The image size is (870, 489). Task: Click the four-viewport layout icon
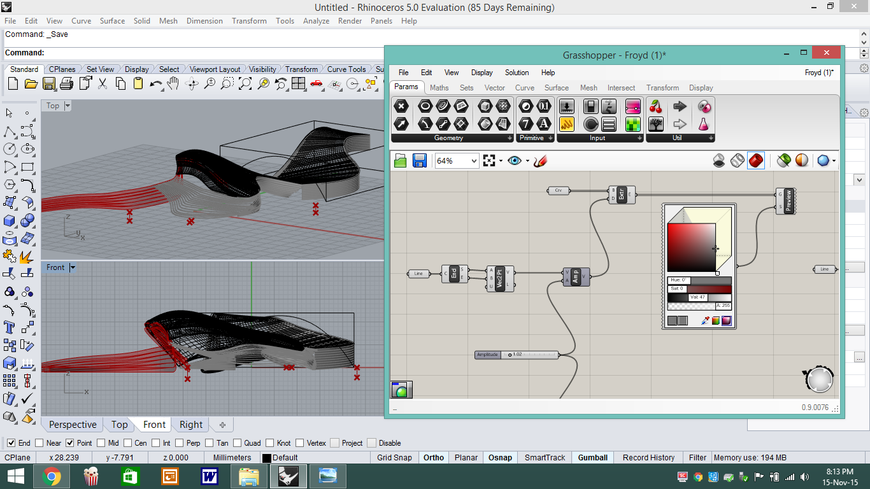[x=299, y=84]
